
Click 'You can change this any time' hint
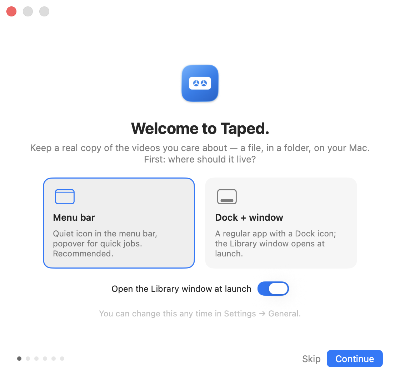pyautogui.click(x=200, y=314)
